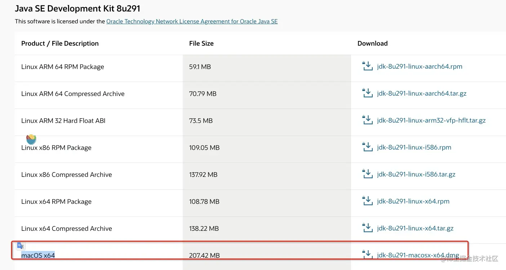
Task: Download jdk-8u291-linux-i586.tar.gz file link
Action: (x=416, y=174)
